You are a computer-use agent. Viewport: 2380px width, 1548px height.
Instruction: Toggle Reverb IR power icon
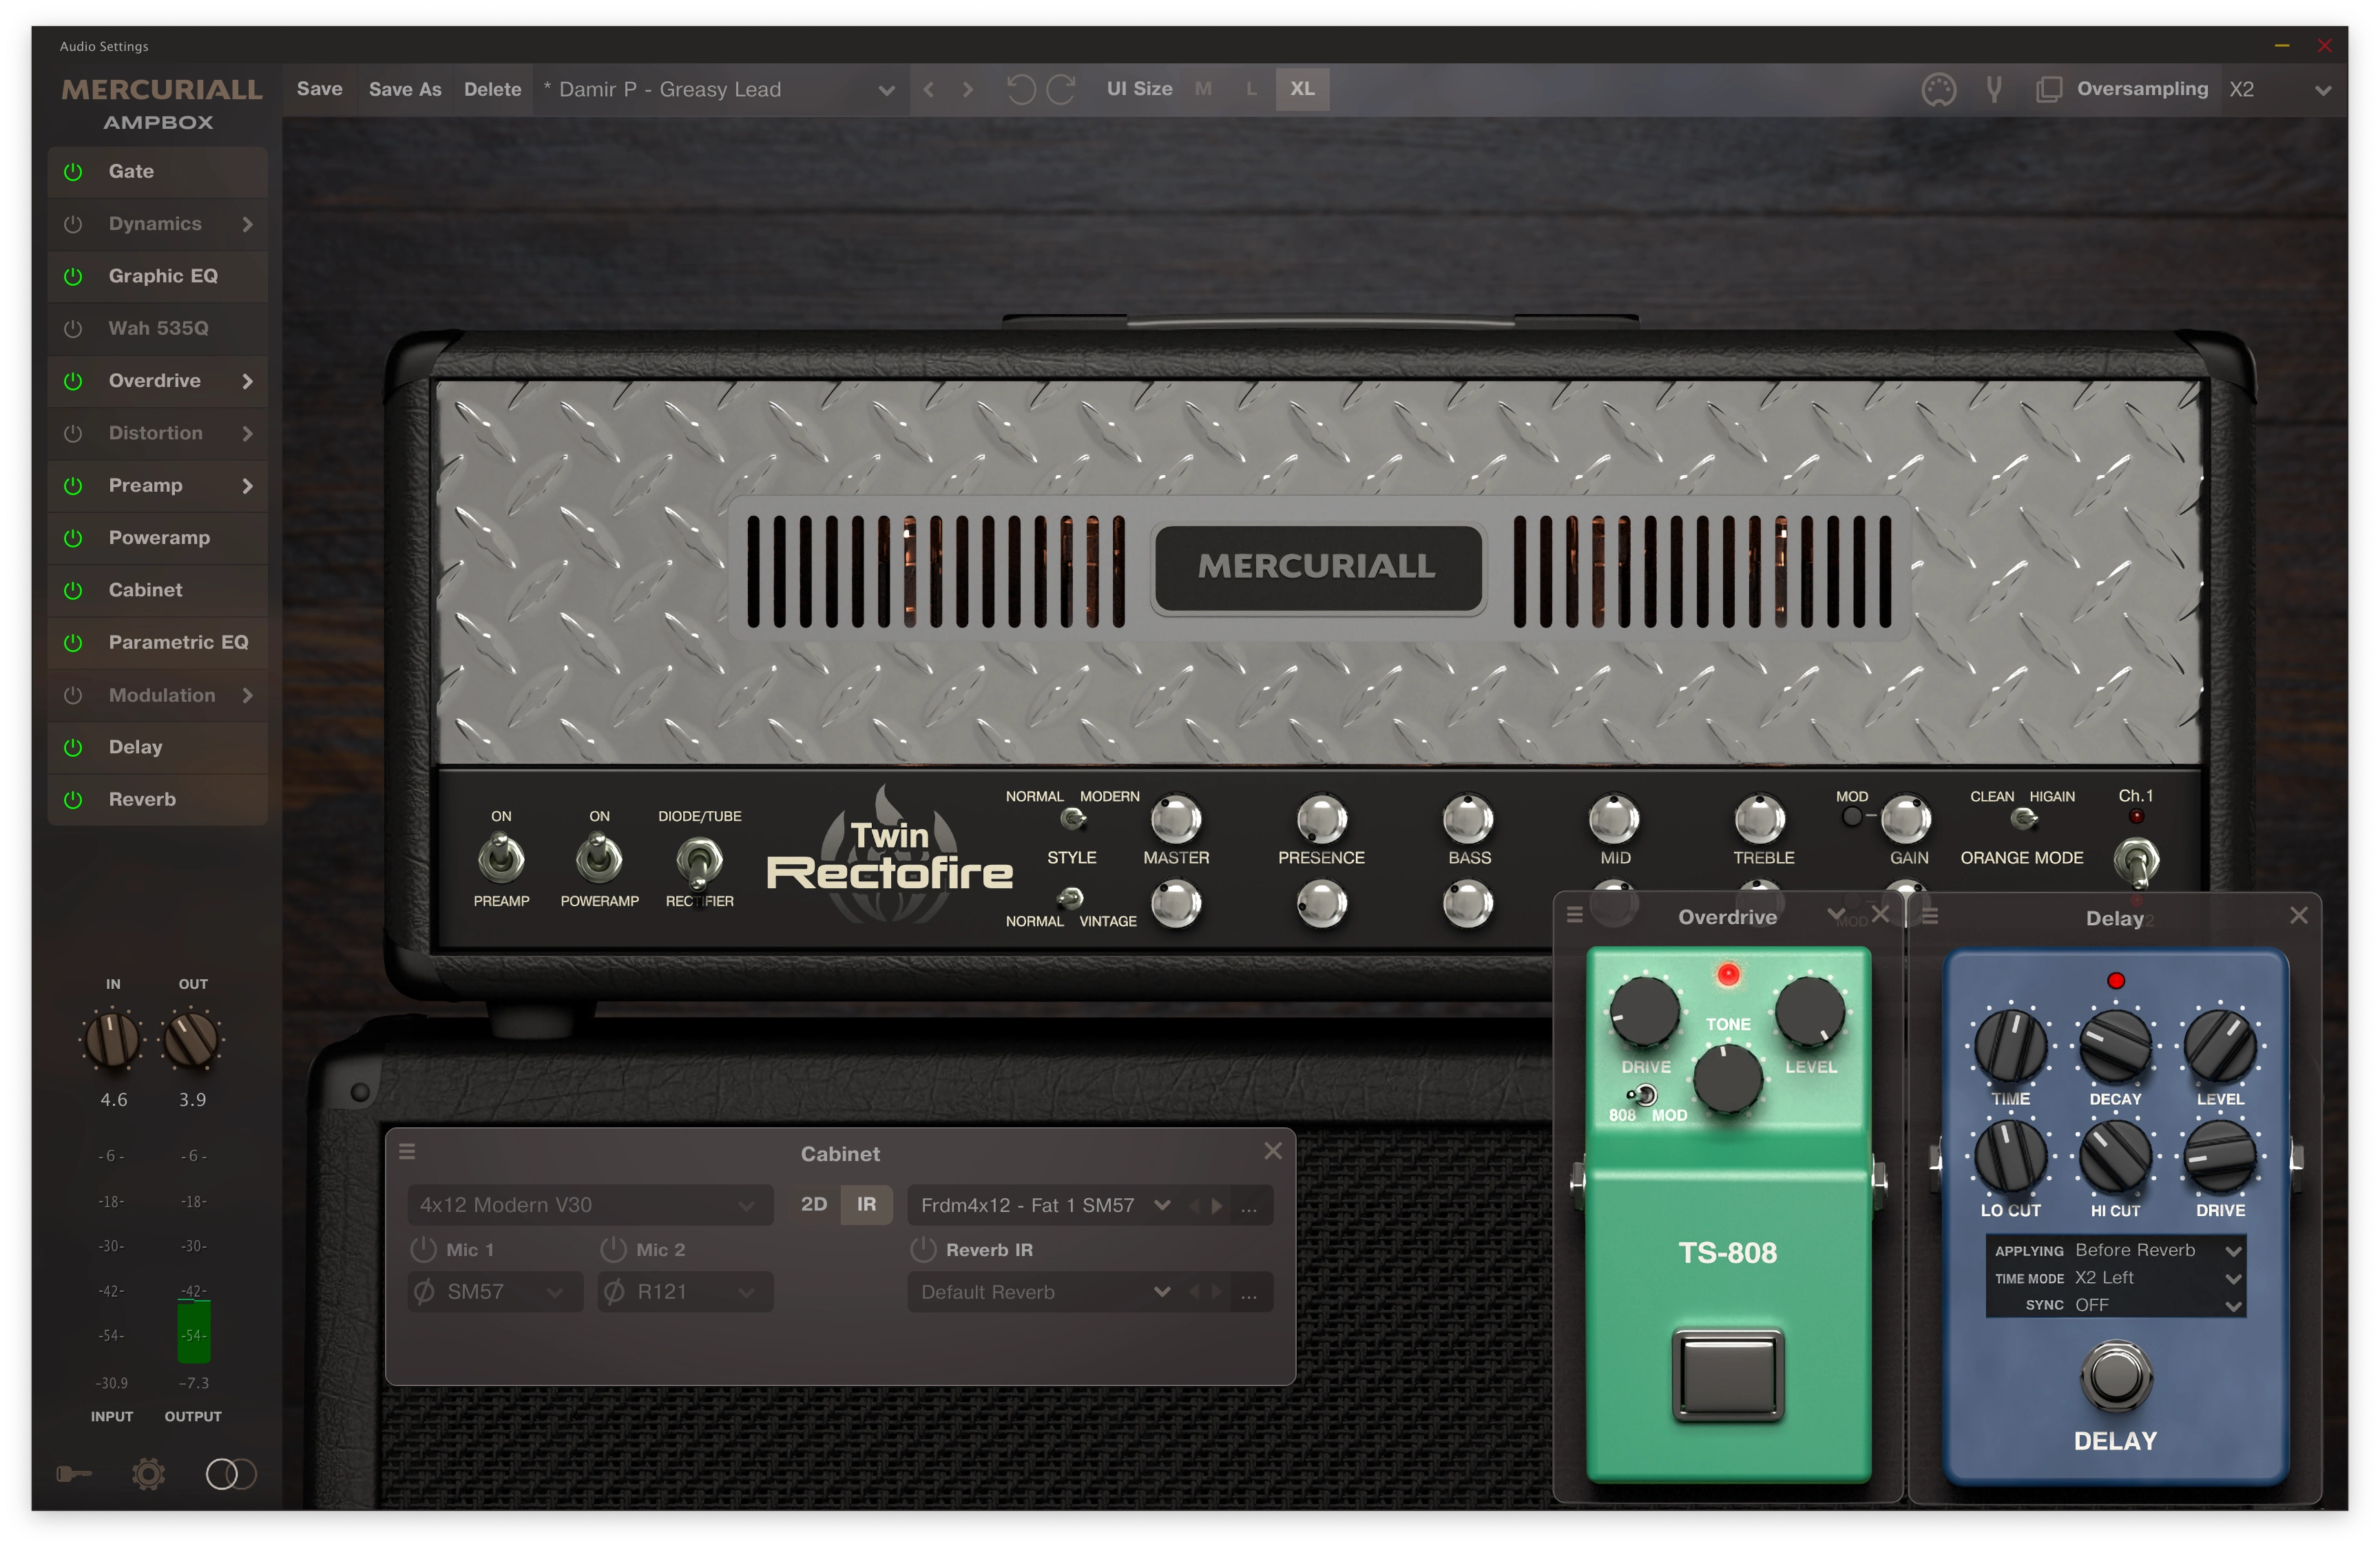coord(923,1249)
